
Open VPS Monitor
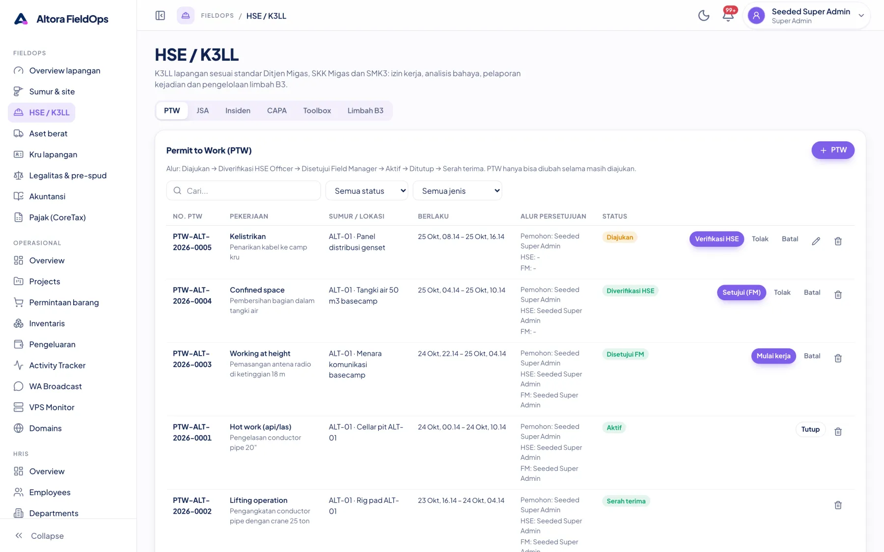coord(52,407)
